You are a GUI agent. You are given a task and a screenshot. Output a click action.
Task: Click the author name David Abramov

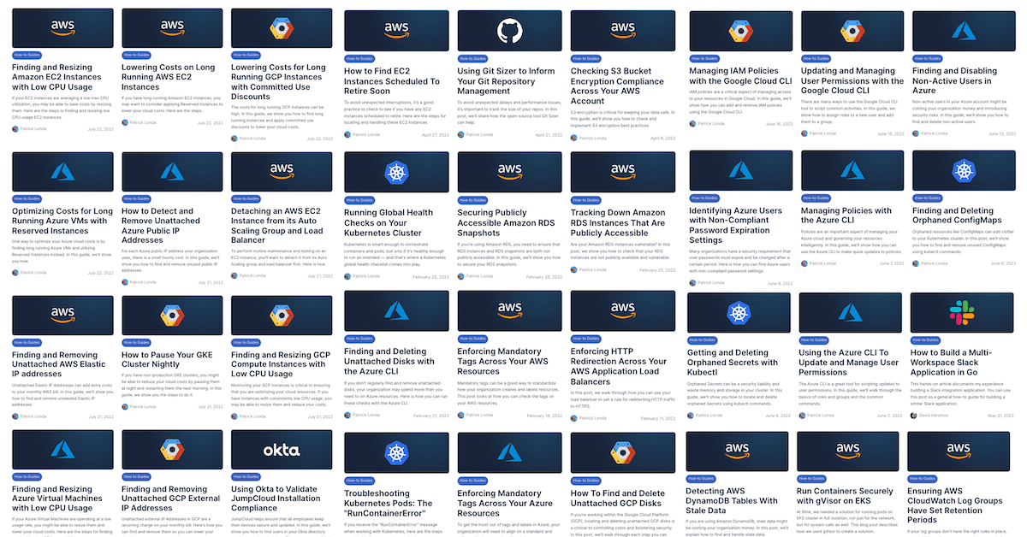point(932,415)
